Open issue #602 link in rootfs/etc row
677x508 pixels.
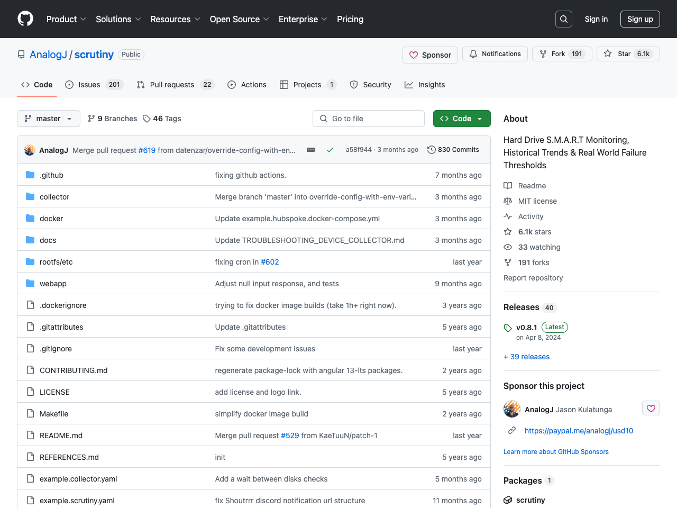pyautogui.click(x=270, y=262)
